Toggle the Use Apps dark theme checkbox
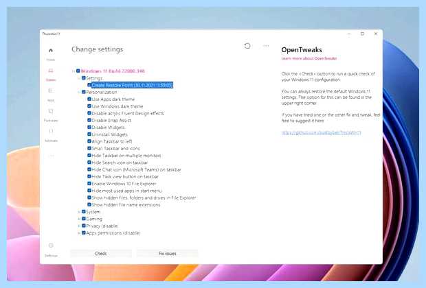426x288 pixels. tap(89, 99)
